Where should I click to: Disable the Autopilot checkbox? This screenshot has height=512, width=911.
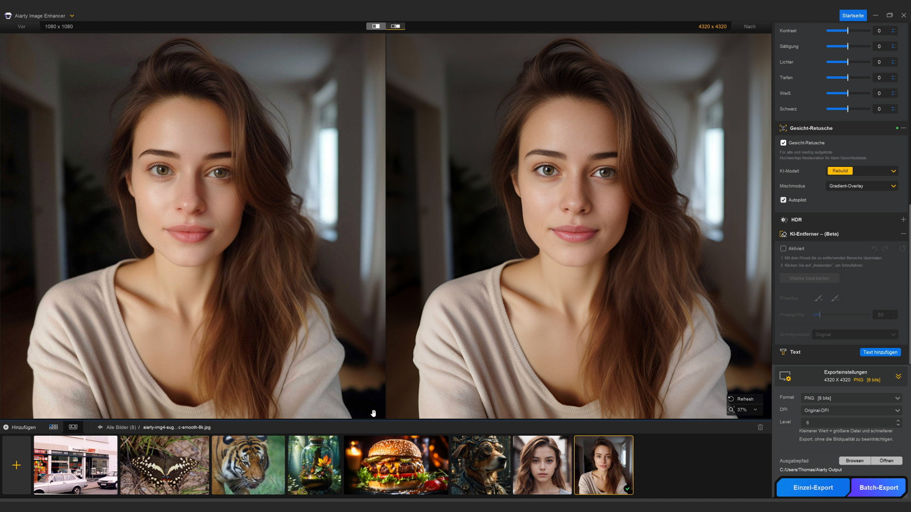click(x=783, y=200)
